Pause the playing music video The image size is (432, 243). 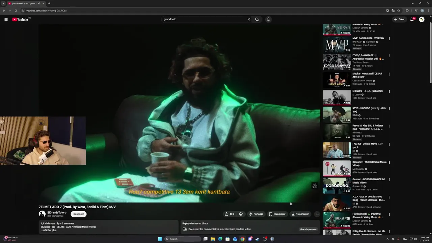click(179, 113)
